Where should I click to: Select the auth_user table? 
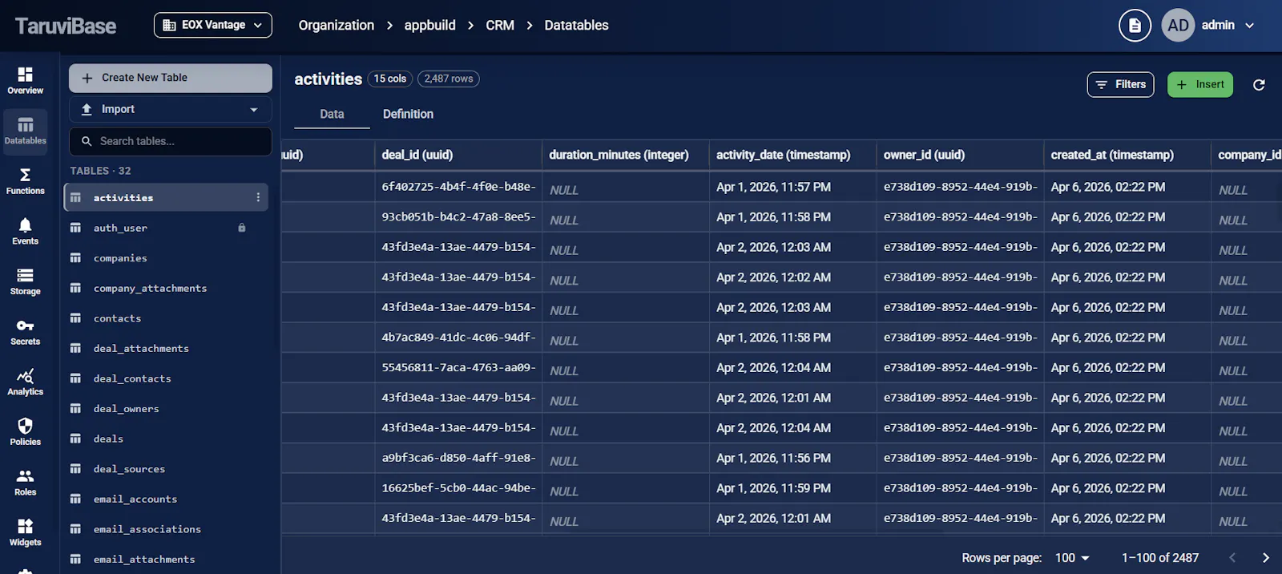tap(166, 228)
